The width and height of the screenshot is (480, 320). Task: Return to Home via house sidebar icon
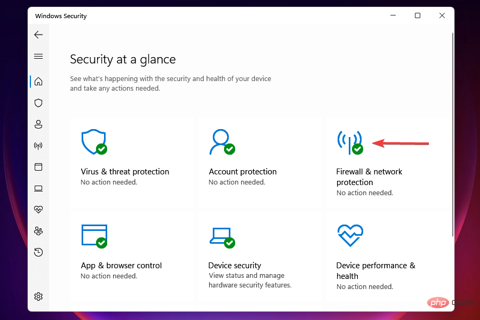tap(38, 81)
